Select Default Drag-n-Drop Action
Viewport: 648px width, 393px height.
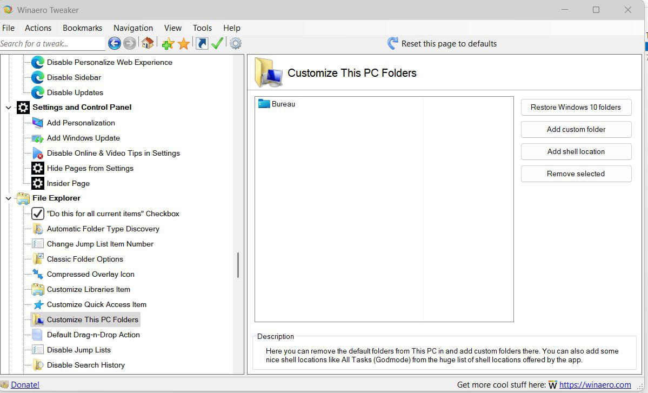(93, 335)
